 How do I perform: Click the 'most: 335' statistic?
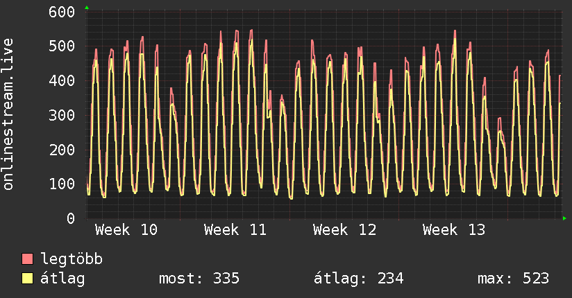pos(199,279)
